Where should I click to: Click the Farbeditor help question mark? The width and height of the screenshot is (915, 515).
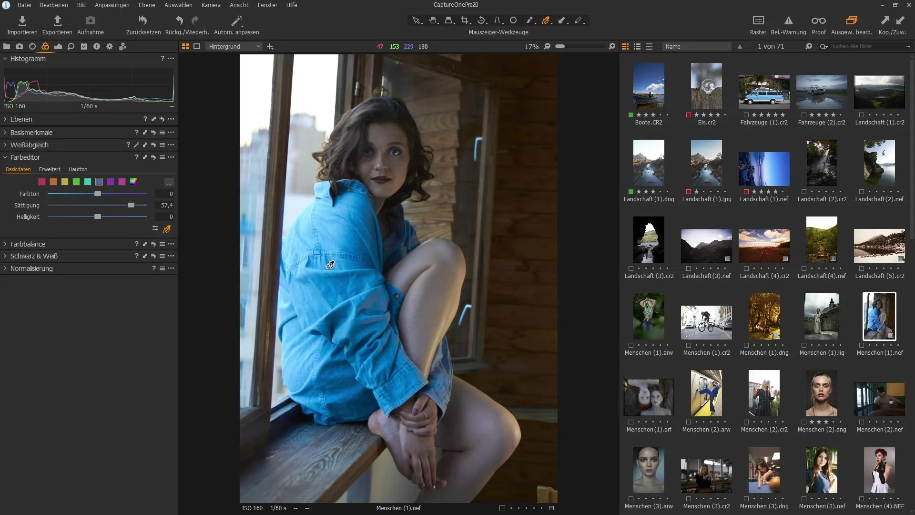[136, 157]
